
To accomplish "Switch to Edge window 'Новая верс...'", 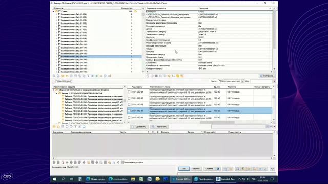I will 95,179.
